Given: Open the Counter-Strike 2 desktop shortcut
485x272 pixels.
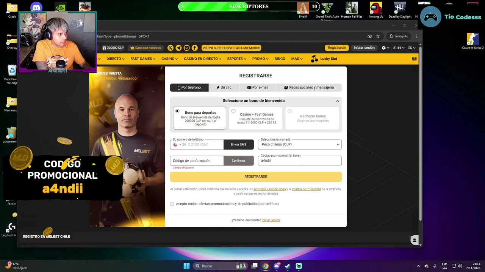Looking at the screenshot, I should tap(472, 42).
